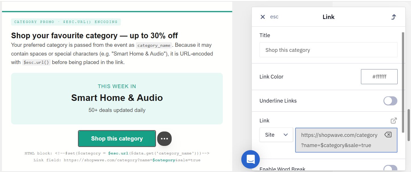Click the Shop this category button
Screen dimensions: 411x172
(117, 139)
